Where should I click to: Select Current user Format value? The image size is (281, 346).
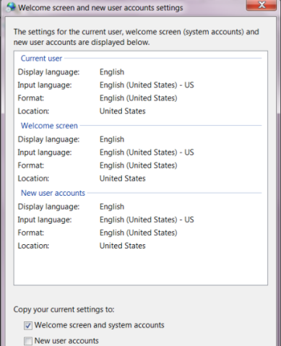[x=139, y=98]
